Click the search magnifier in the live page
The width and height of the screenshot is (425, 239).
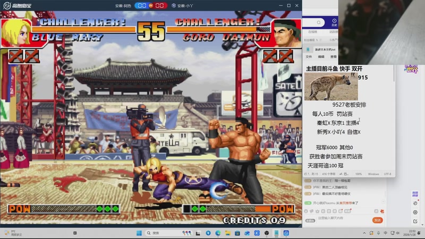[x=319, y=22]
